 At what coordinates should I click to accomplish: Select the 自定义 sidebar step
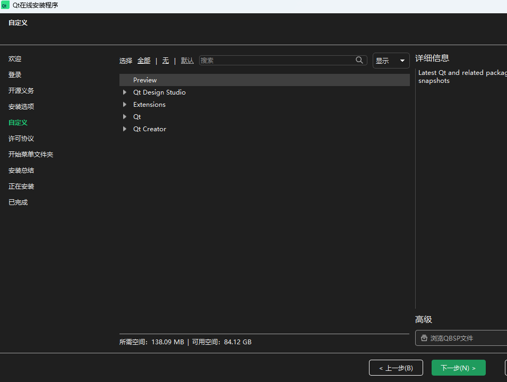click(18, 123)
